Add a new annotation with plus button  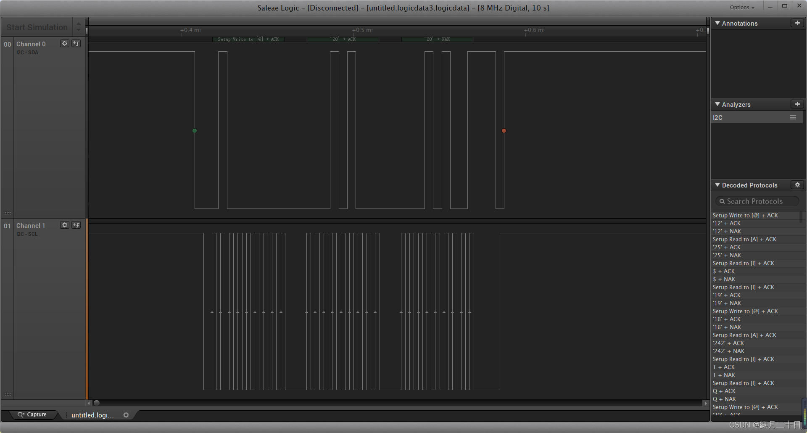tap(797, 23)
